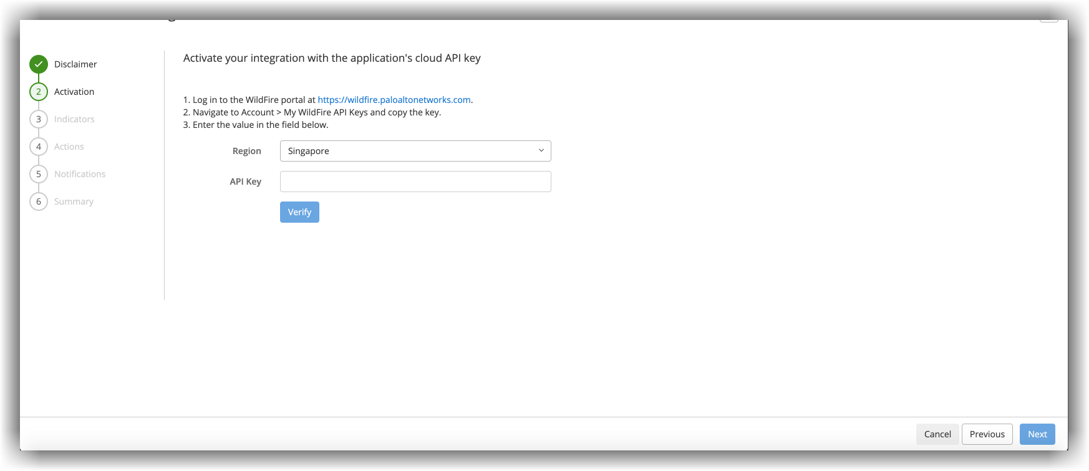Open the Notifications step label
This screenshot has height=471, width=1089.
[80, 174]
